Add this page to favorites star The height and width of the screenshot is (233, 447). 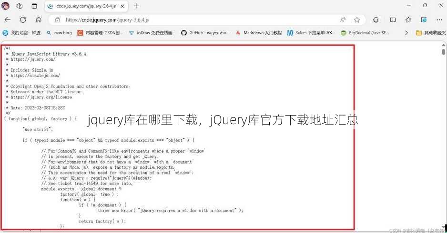(x=356, y=19)
